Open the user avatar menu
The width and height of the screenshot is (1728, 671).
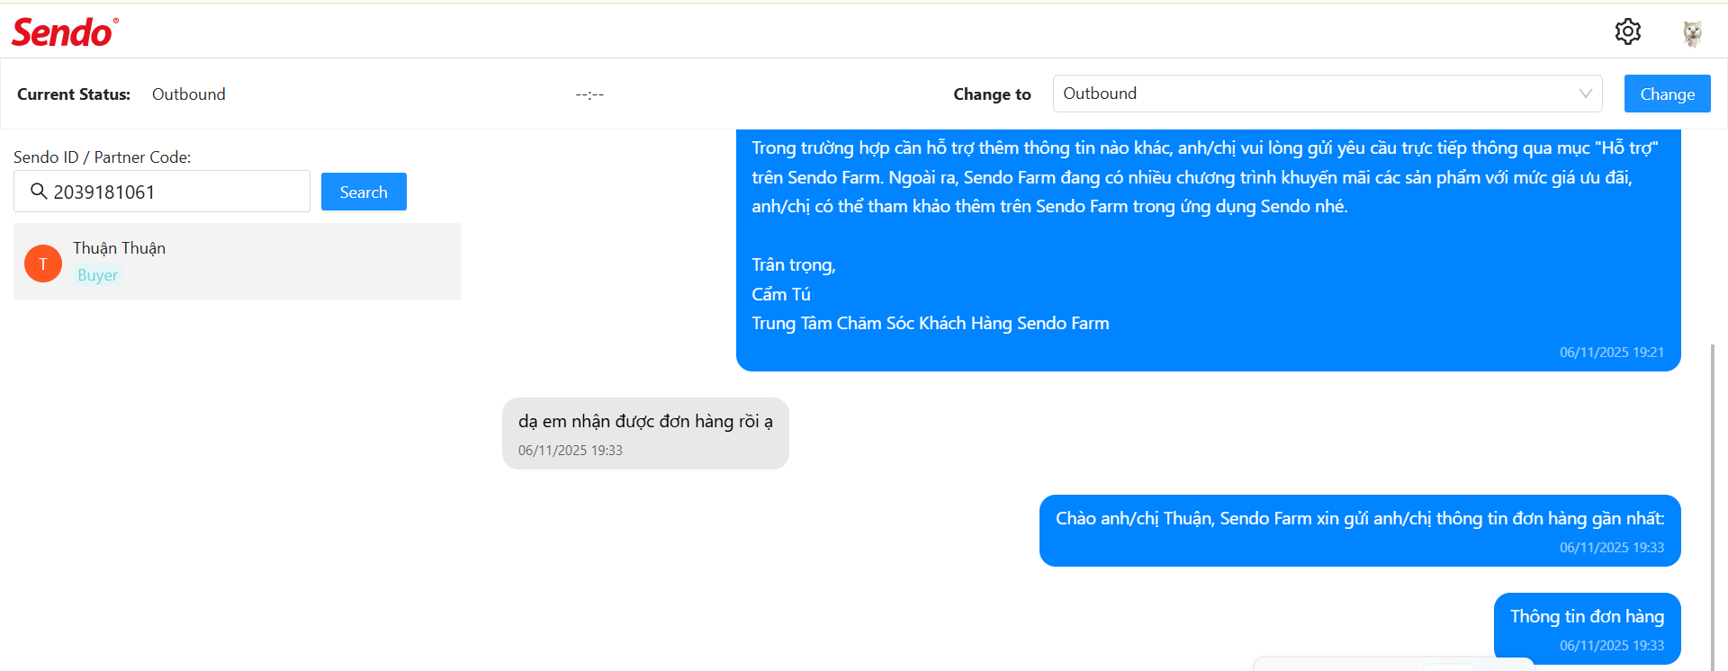pos(1692,32)
